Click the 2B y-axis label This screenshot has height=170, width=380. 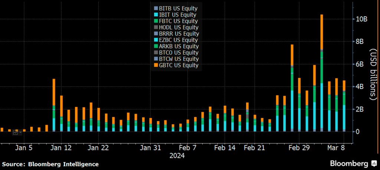tap(359, 109)
